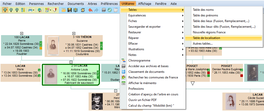This screenshot has width=264, height=111.
Task: Click the floppy disk save icon
Action: click(70, 10)
